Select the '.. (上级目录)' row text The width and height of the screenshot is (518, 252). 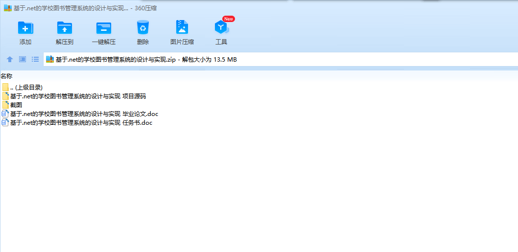(26, 88)
